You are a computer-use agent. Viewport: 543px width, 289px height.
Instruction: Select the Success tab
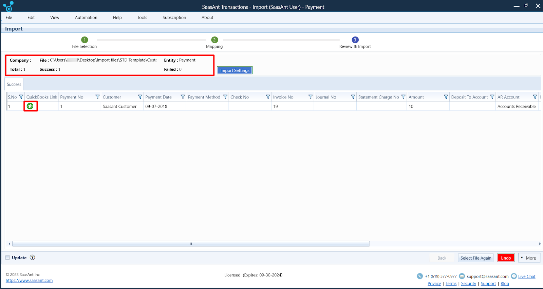14,84
